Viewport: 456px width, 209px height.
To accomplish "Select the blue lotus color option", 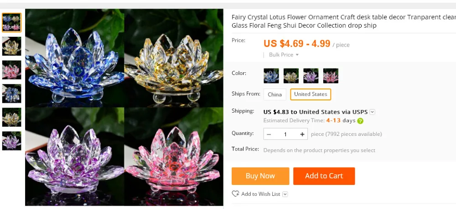I will click(x=271, y=76).
